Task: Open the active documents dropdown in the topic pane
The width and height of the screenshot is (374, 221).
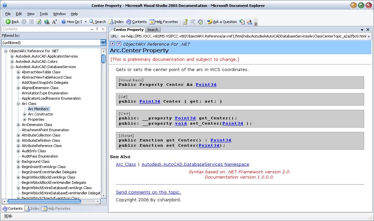Action: pyautogui.click(x=362, y=30)
